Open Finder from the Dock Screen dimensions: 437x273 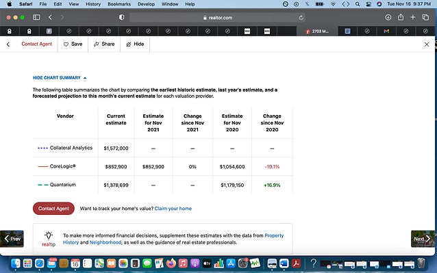point(16,263)
